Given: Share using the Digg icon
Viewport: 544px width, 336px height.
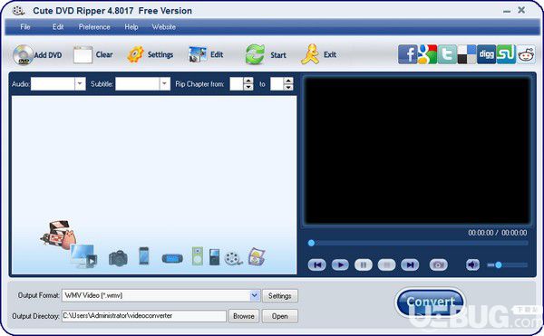Looking at the screenshot, I should point(486,54).
